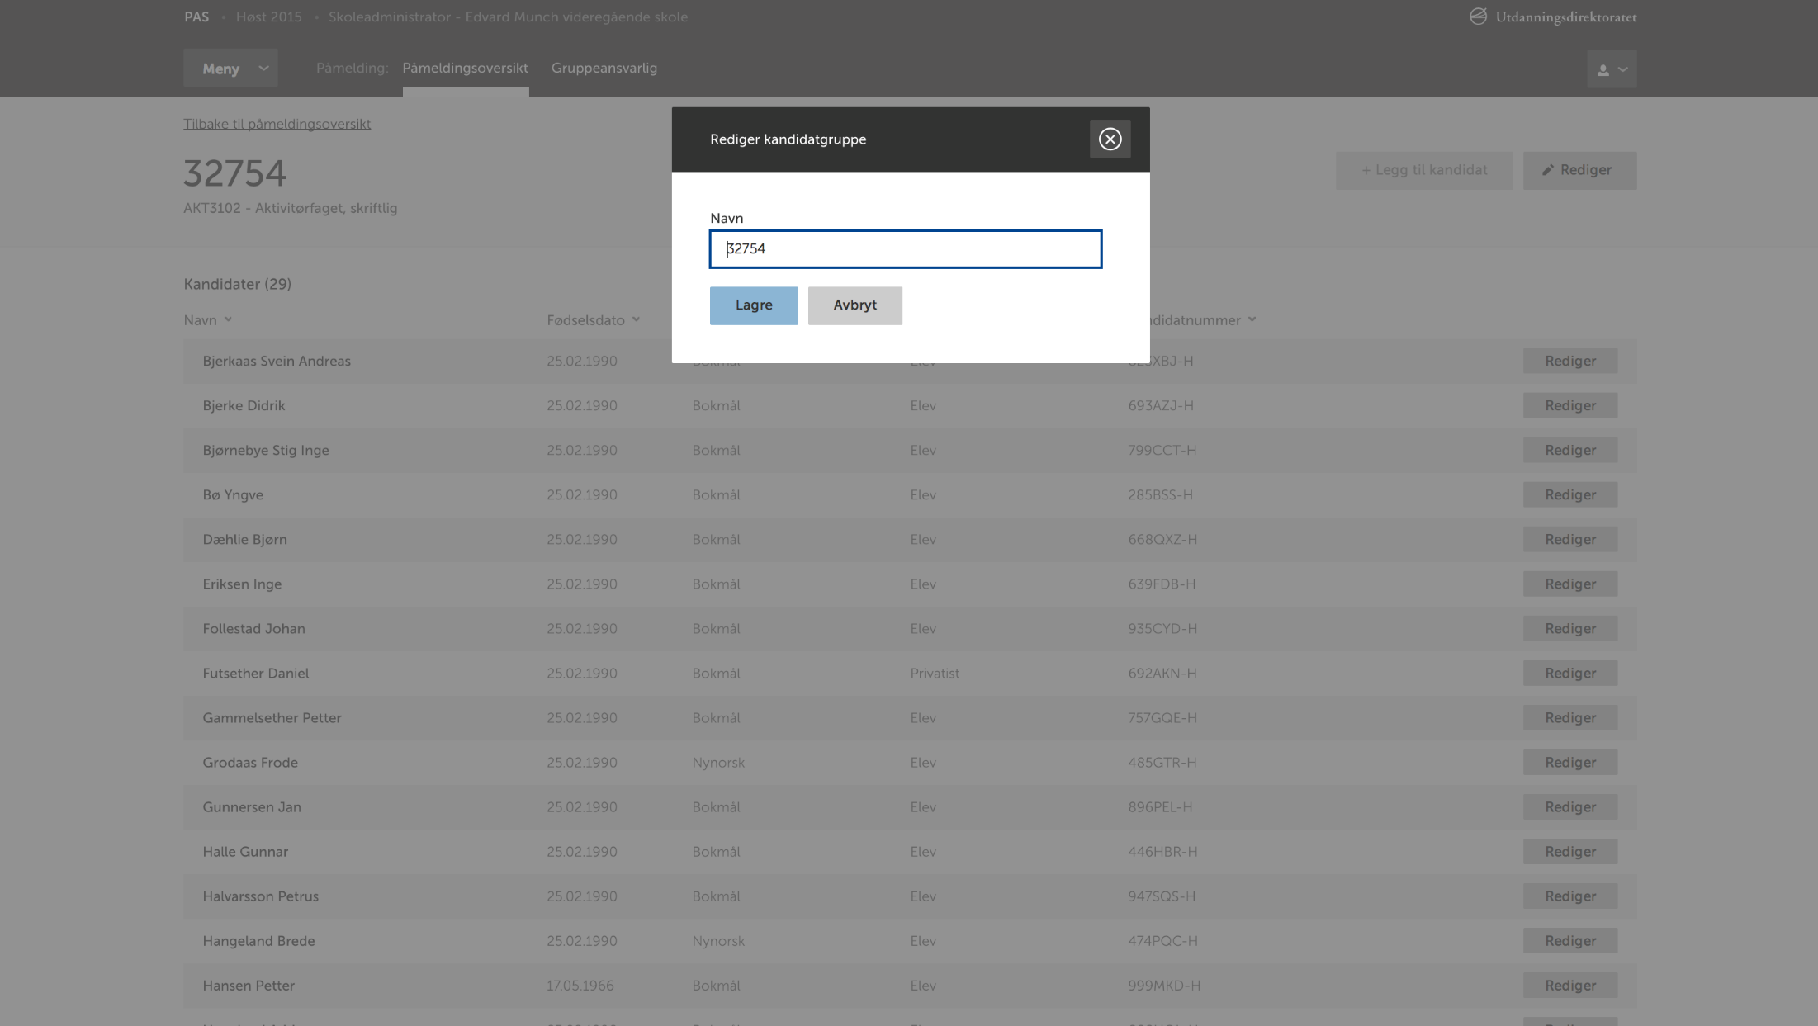Edit candidate Futsether Daniel

point(1569,674)
